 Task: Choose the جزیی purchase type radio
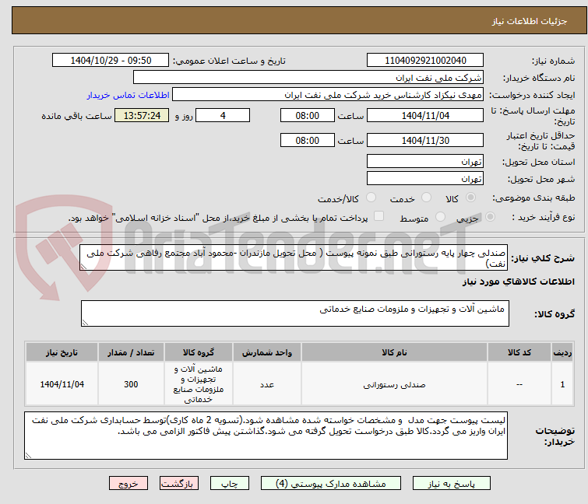pos(490,217)
